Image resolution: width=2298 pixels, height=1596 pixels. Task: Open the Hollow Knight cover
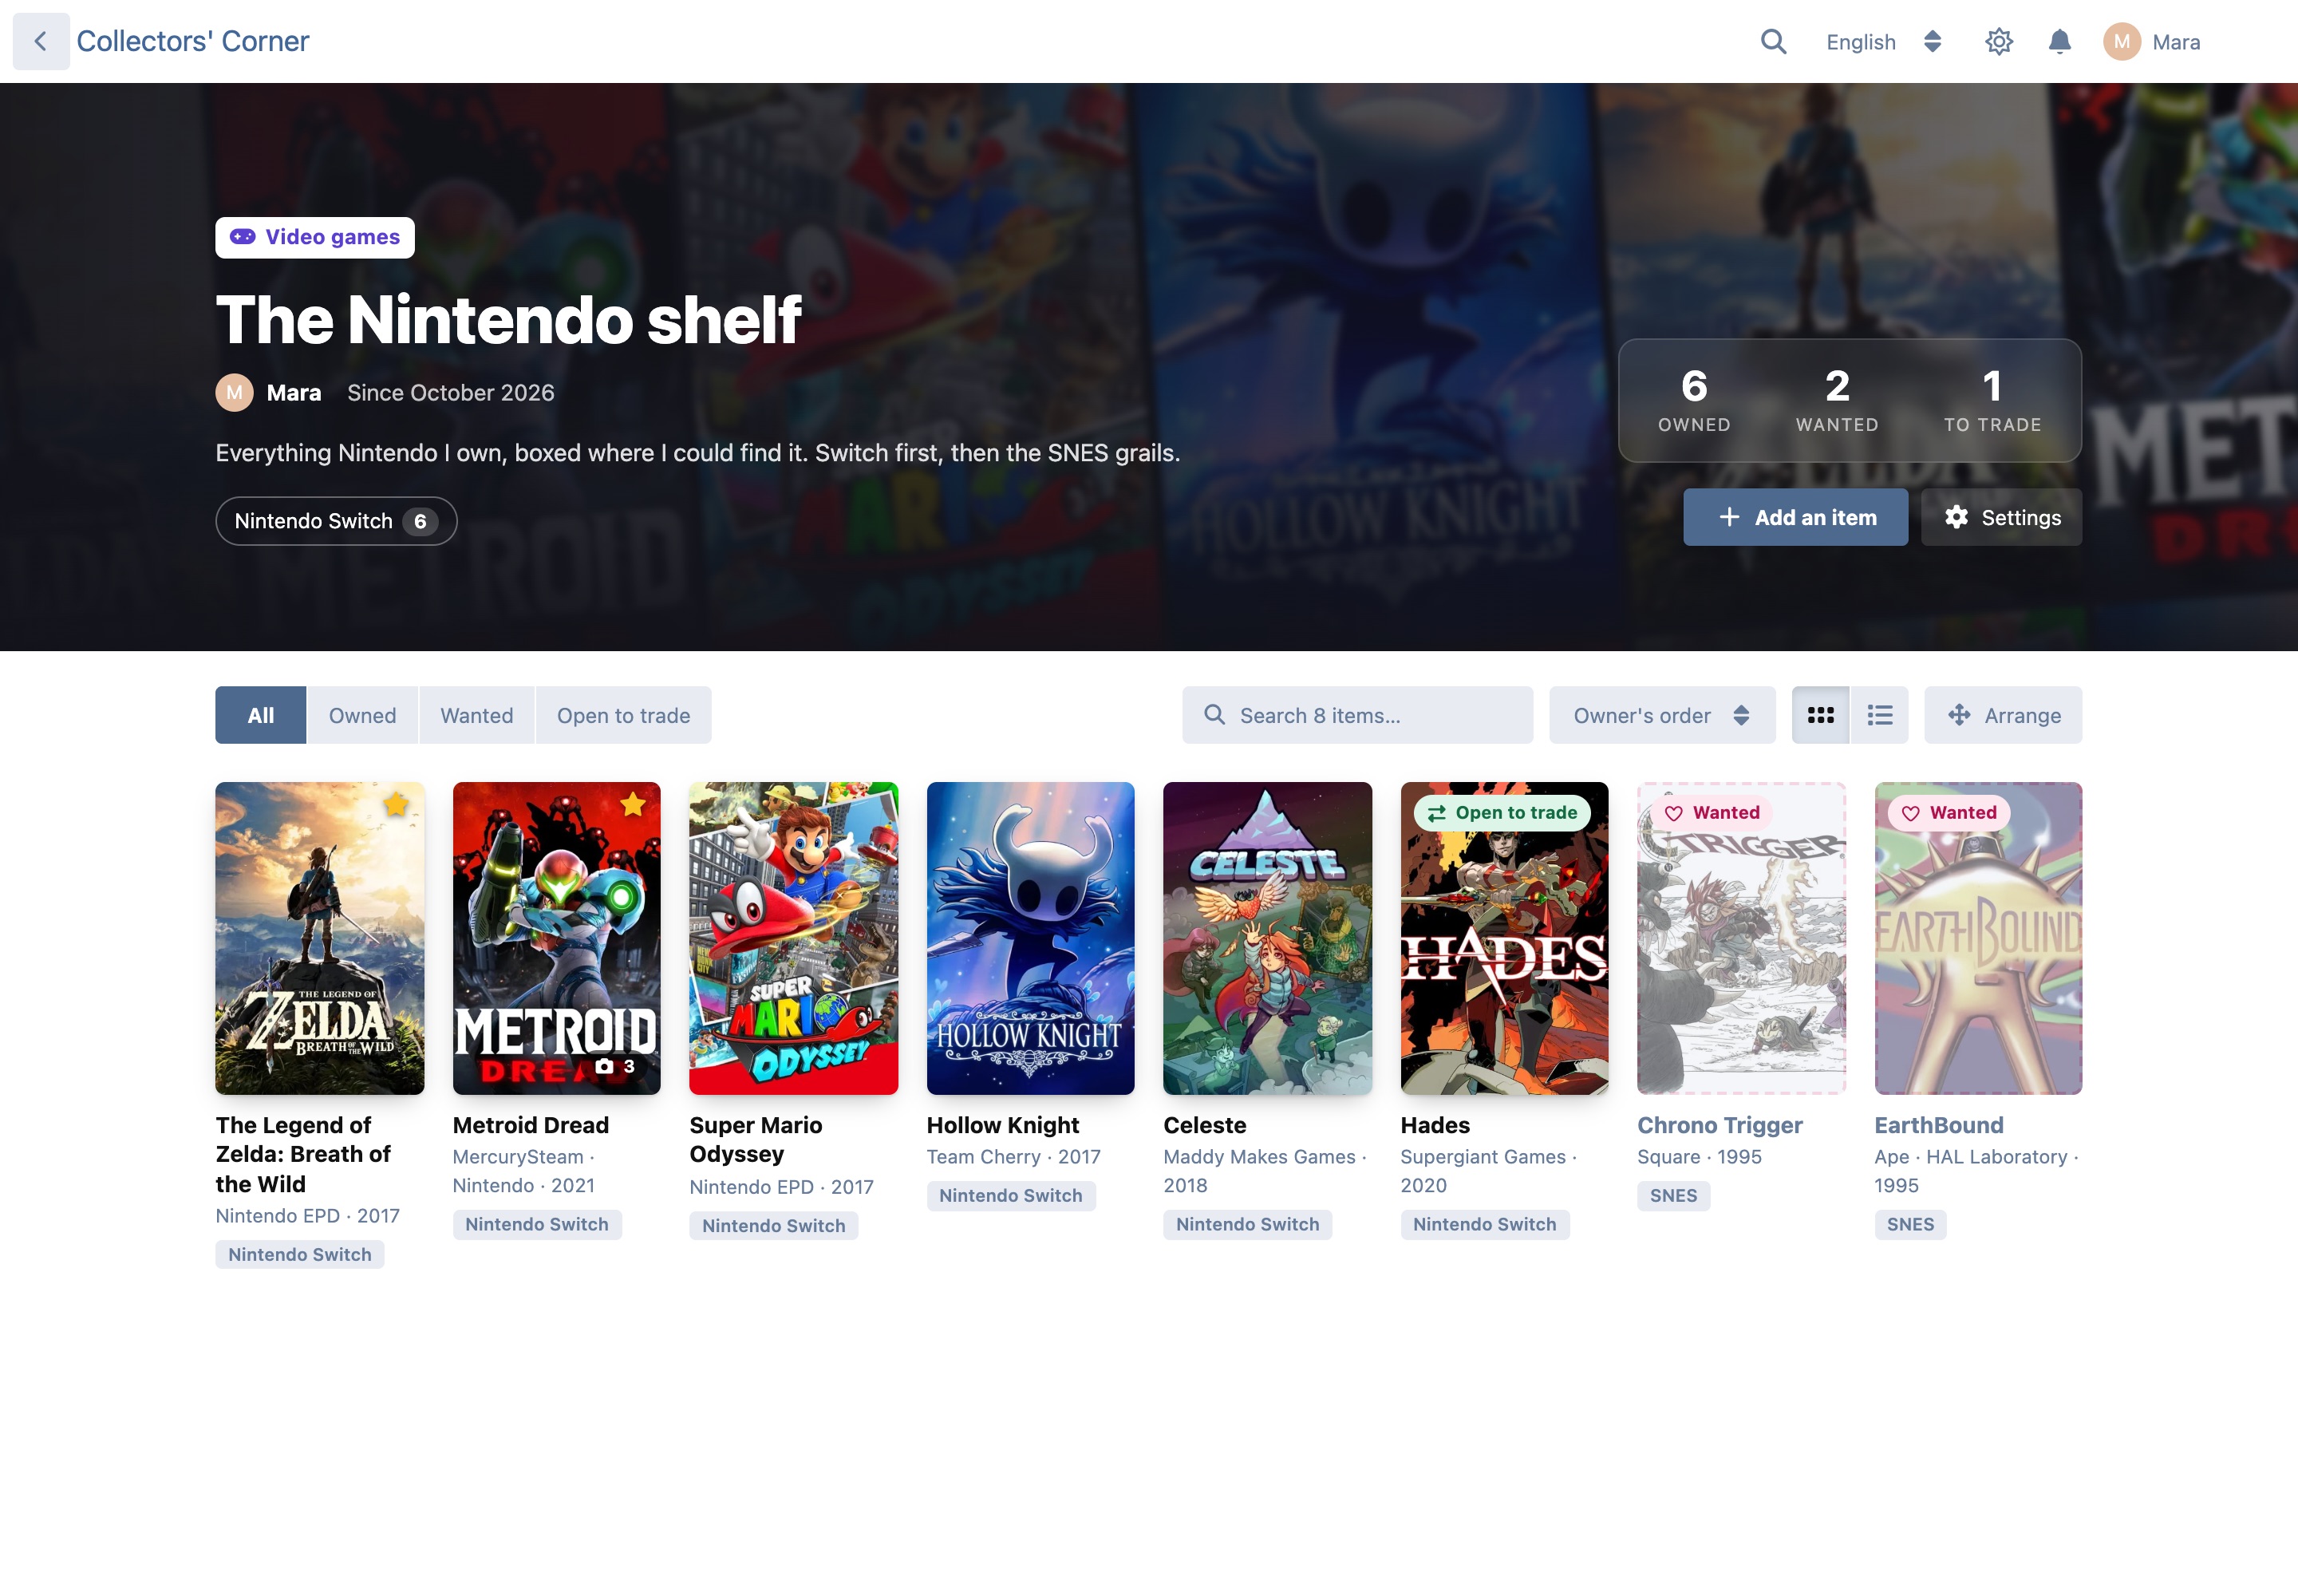[x=1030, y=938]
